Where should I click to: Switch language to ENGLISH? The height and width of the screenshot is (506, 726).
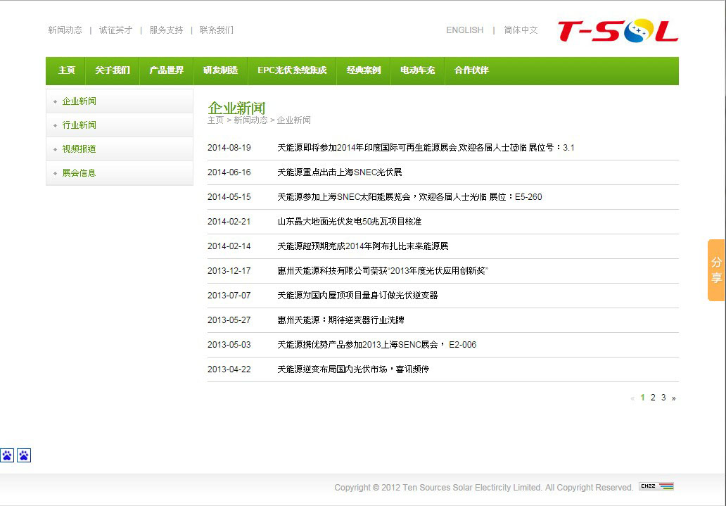pos(464,30)
